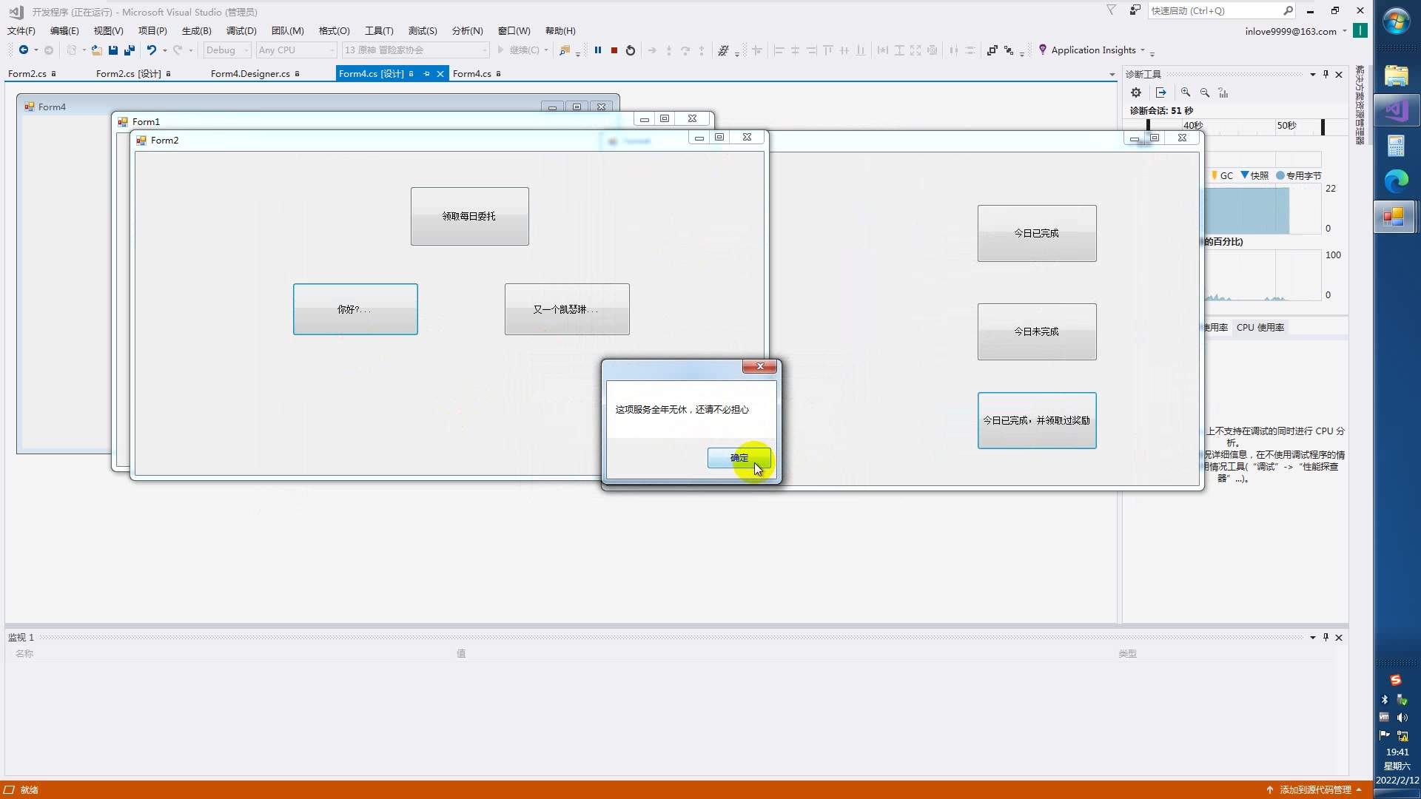
Task: Click the Undo arrow icon
Action: [151, 50]
